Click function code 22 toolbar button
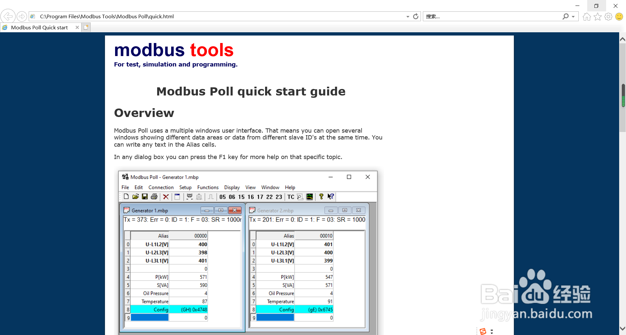Image resolution: width=626 pixels, height=335 pixels. (270, 197)
